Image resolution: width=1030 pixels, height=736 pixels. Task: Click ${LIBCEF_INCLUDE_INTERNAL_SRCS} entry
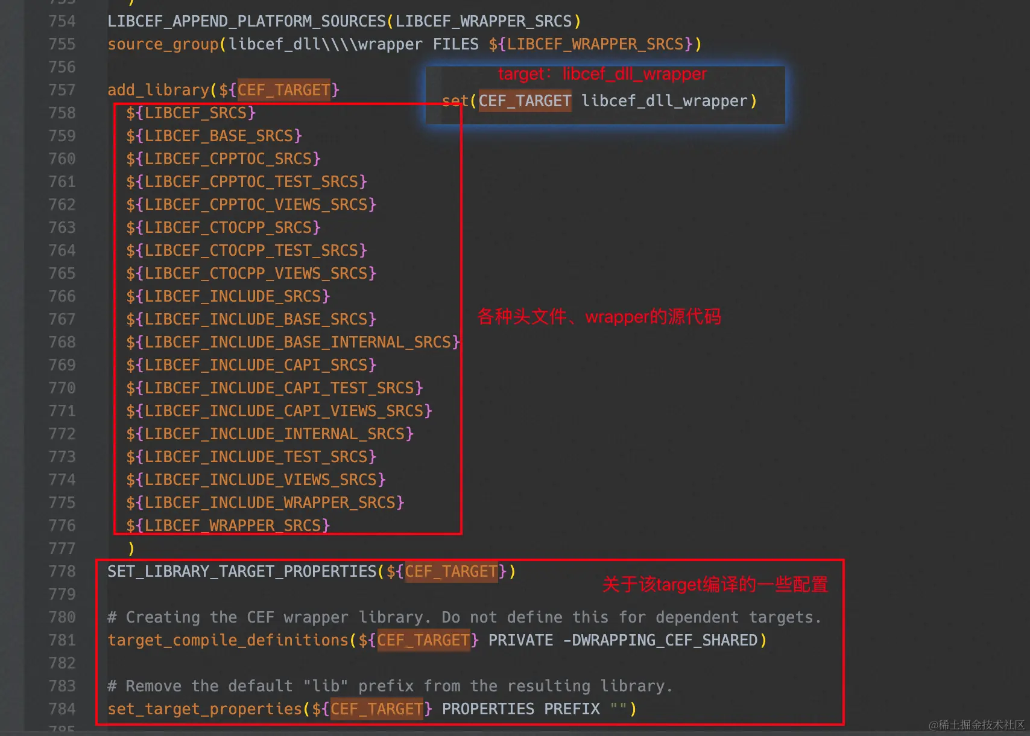tap(270, 434)
